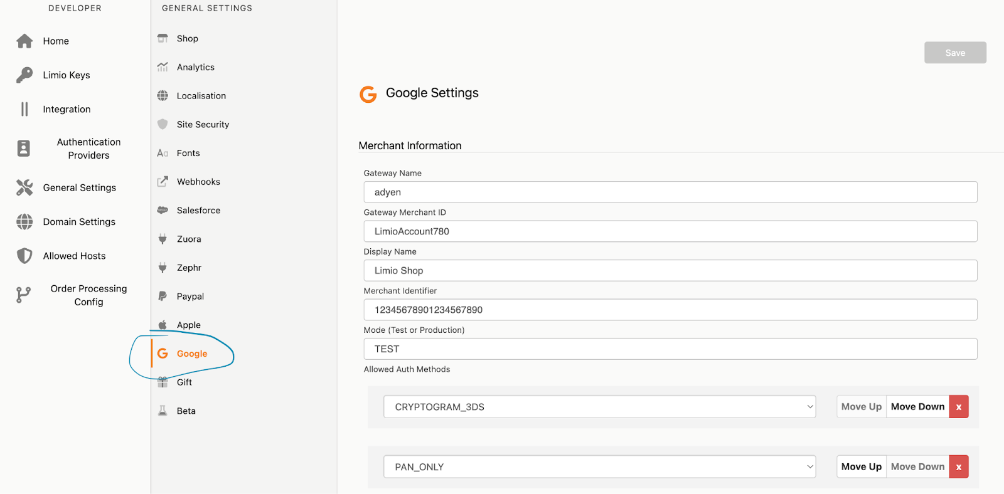Open the Salesforce settings page
The height and width of the screenshot is (494, 1004).
[198, 211]
